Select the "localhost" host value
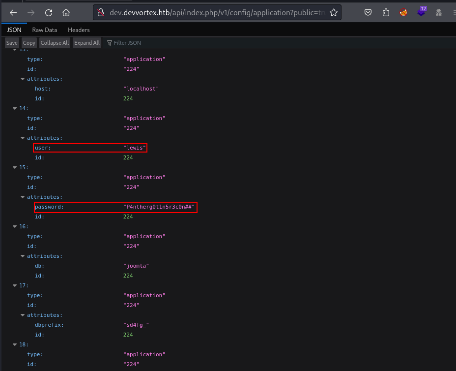 click(141, 89)
